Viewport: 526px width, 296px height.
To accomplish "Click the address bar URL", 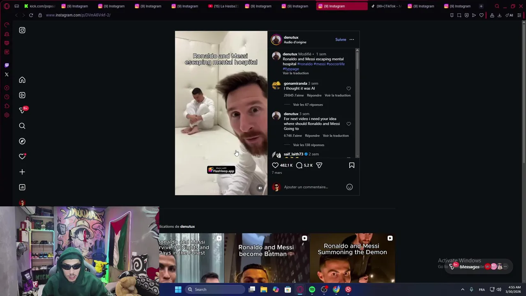I will [78, 15].
